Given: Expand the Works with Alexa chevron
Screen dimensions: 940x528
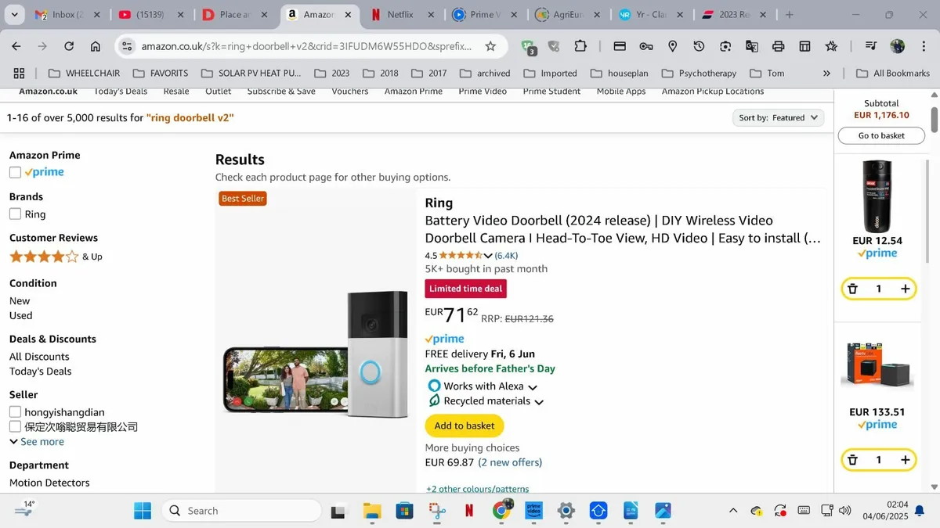Looking at the screenshot, I should click(533, 387).
